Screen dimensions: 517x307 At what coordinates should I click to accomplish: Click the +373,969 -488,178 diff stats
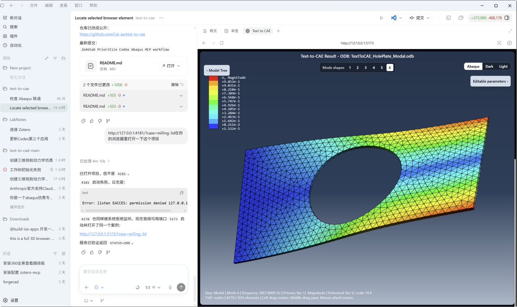(x=486, y=18)
